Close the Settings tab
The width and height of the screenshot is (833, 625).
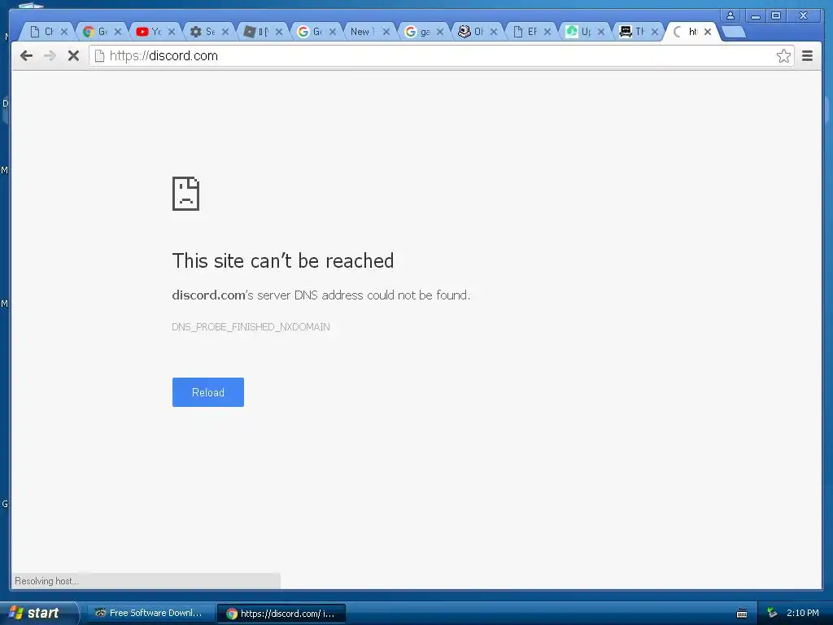(225, 32)
